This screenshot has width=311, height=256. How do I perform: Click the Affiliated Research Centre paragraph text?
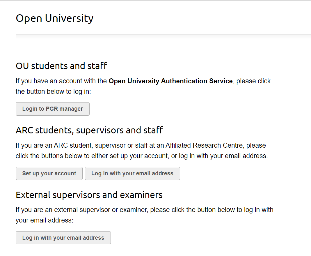[142, 151]
